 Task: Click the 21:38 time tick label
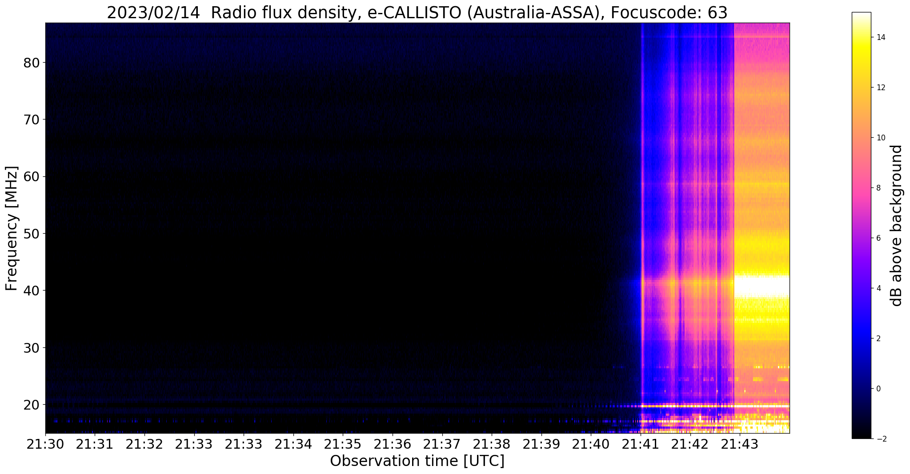pos(492,444)
